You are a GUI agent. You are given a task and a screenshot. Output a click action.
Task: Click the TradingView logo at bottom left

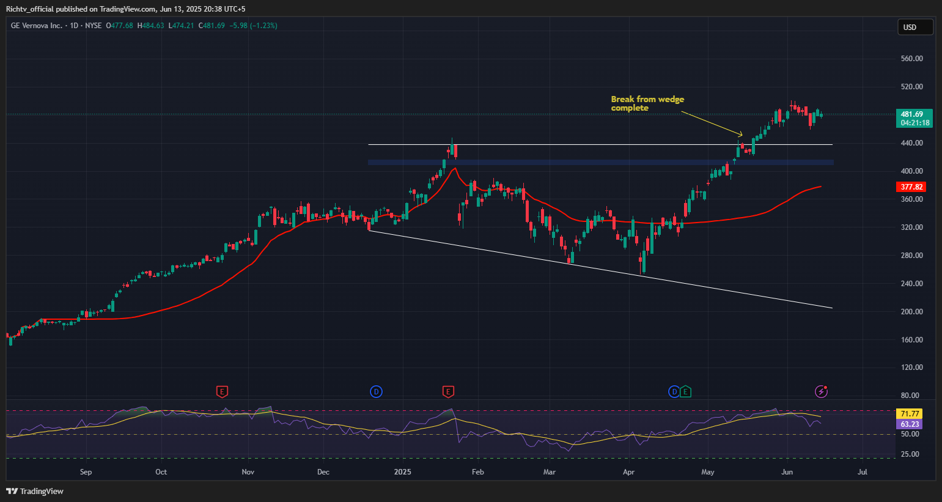(x=35, y=491)
